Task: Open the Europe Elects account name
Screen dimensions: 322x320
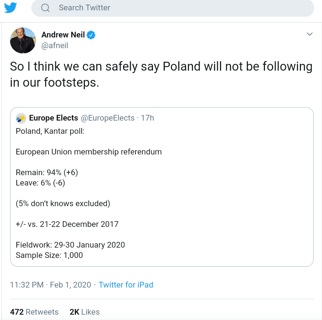Action: click(53, 118)
